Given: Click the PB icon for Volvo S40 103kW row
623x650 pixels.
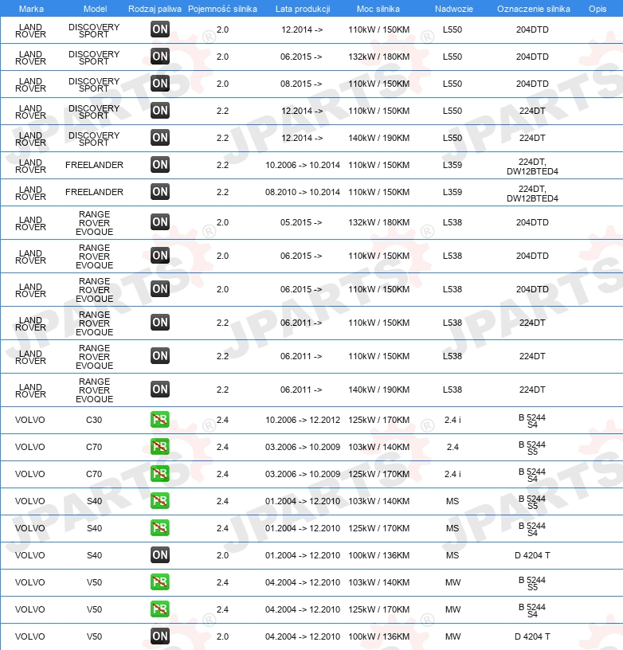Looking at the screenshot, I should (160, 501).
